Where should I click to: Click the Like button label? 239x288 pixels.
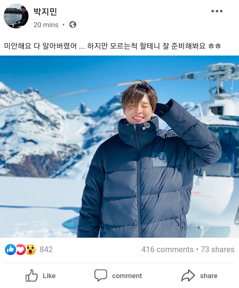point(49,276)
